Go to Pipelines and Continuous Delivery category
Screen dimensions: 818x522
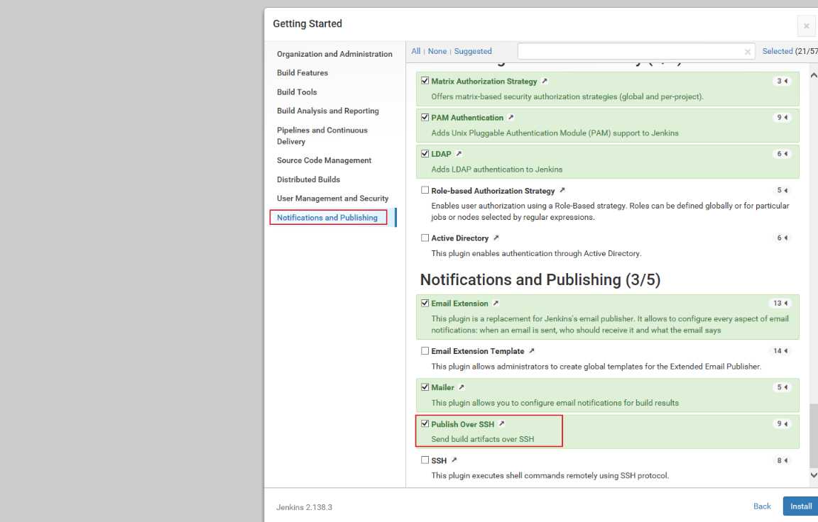[322, 136]
